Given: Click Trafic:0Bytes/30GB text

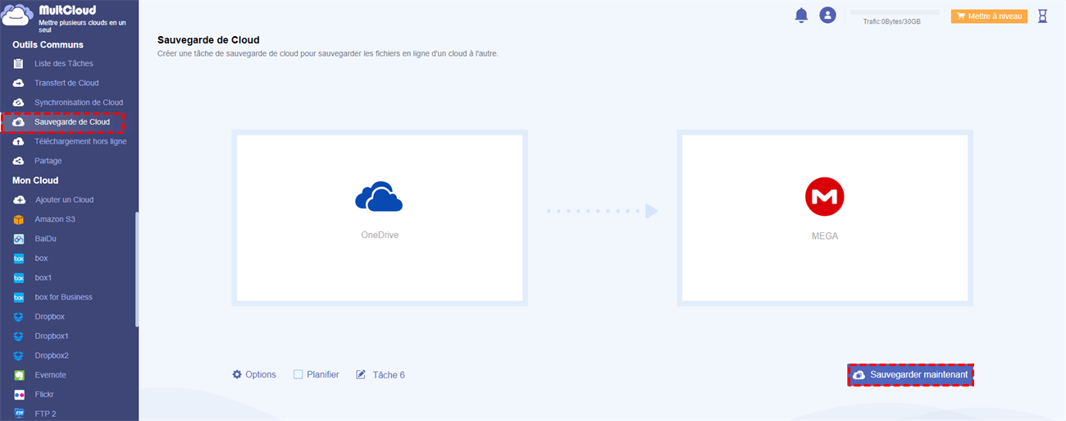Looking at the screenshot, I should [892, 22].
